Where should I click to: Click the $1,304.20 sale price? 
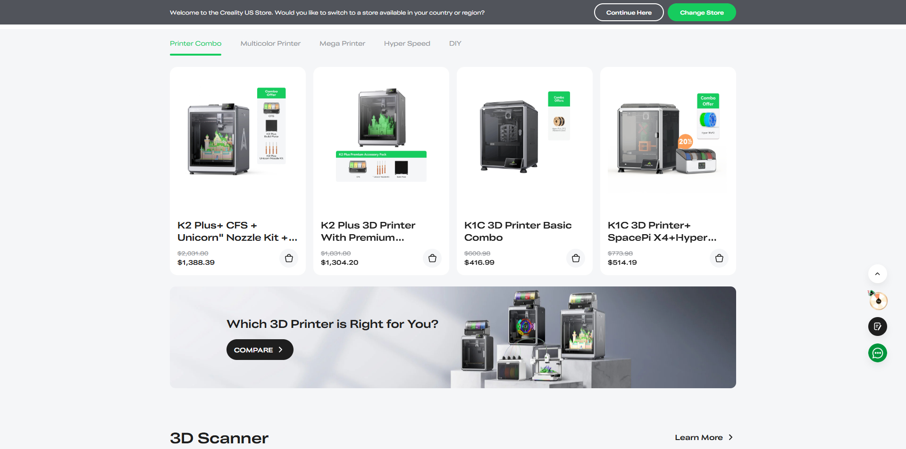click(339, 262)
